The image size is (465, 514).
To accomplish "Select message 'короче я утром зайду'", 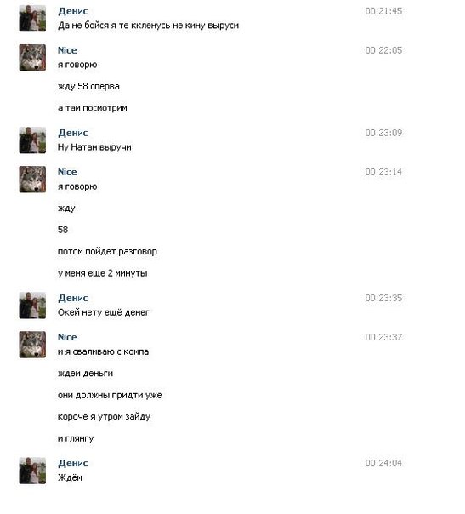I will (104, 417).
